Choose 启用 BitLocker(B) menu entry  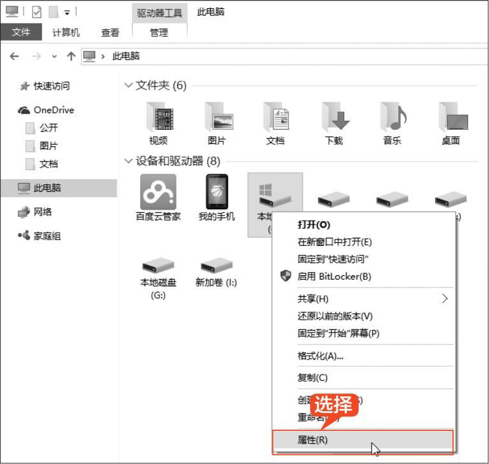click(363, 276)
